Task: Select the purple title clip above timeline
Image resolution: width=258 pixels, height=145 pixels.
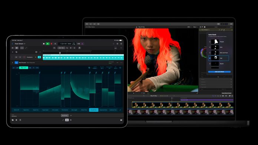Action: coord(207,100)
